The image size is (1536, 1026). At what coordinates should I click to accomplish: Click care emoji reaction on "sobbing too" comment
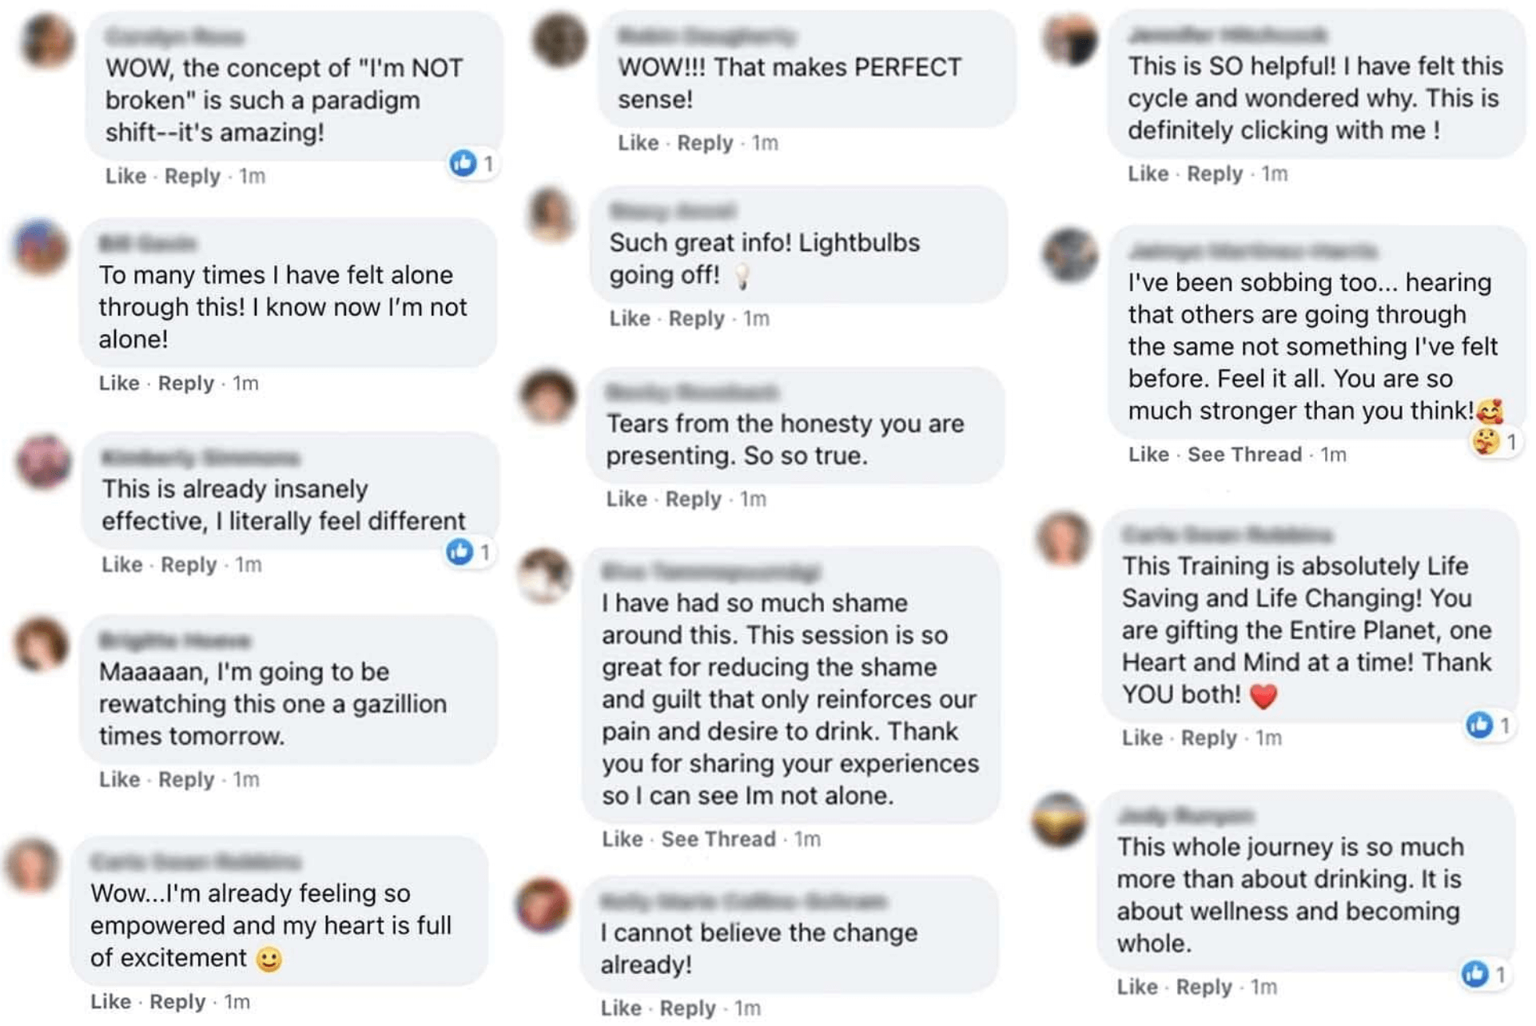1486,441
